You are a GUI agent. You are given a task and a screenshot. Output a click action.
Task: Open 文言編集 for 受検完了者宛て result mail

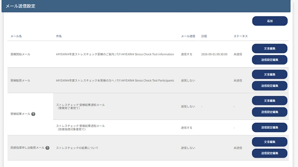269,101
